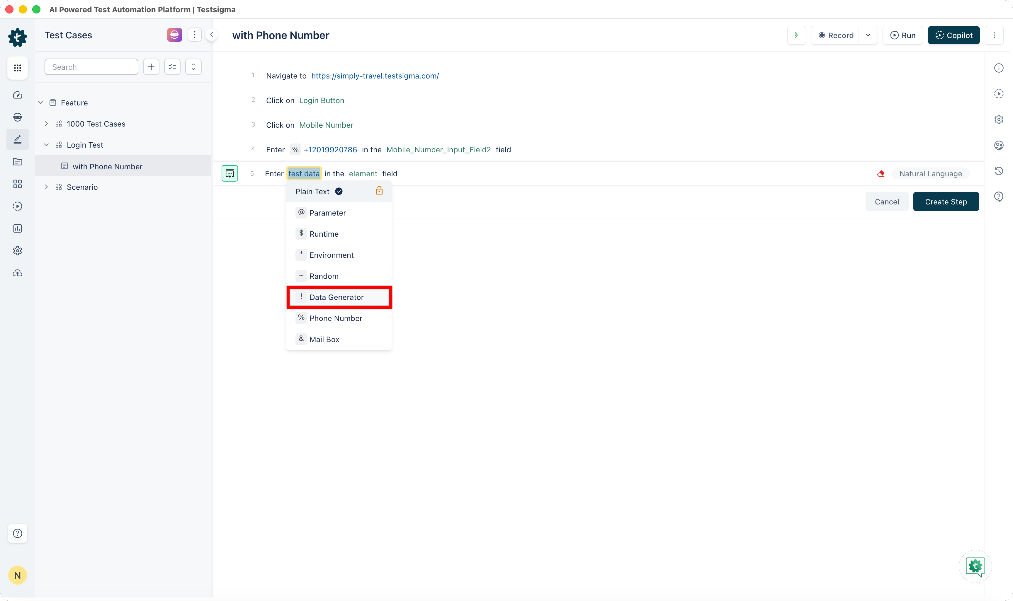Select the pencil test-authoring icon in sidebar
The width and height of the screenshot is (1013, 601).
pyautogui.click(x=17, y=139)
